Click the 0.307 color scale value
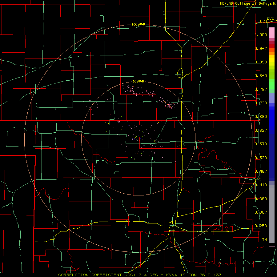The height and width of the screenshot is (277, 277). (261, 212)
